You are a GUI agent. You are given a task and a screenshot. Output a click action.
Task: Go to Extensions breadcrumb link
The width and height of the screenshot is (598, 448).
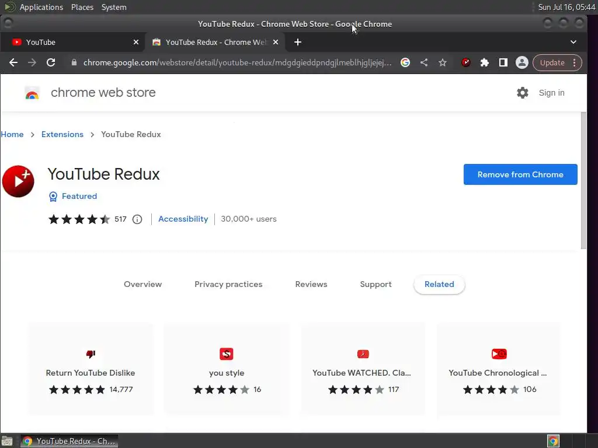click(x=62, y=134)
